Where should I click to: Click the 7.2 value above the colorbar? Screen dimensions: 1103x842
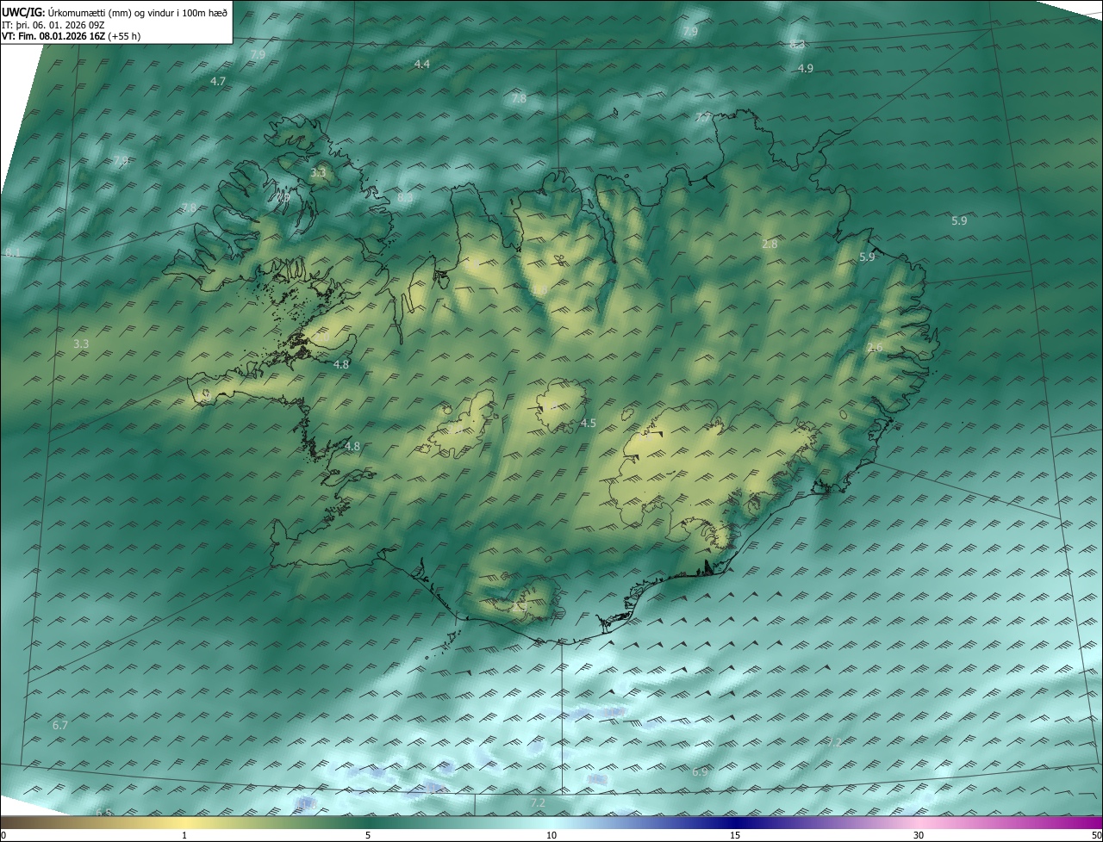[538, 803]
